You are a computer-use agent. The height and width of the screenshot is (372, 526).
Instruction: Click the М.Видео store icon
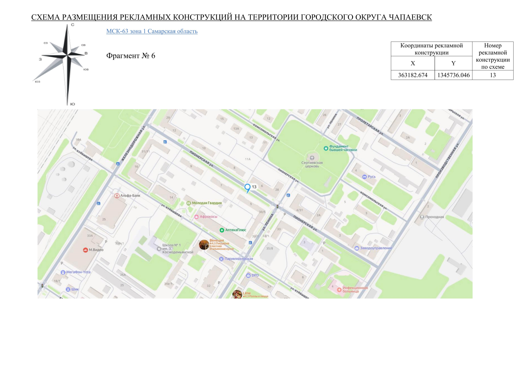click(x=85, y=250)
